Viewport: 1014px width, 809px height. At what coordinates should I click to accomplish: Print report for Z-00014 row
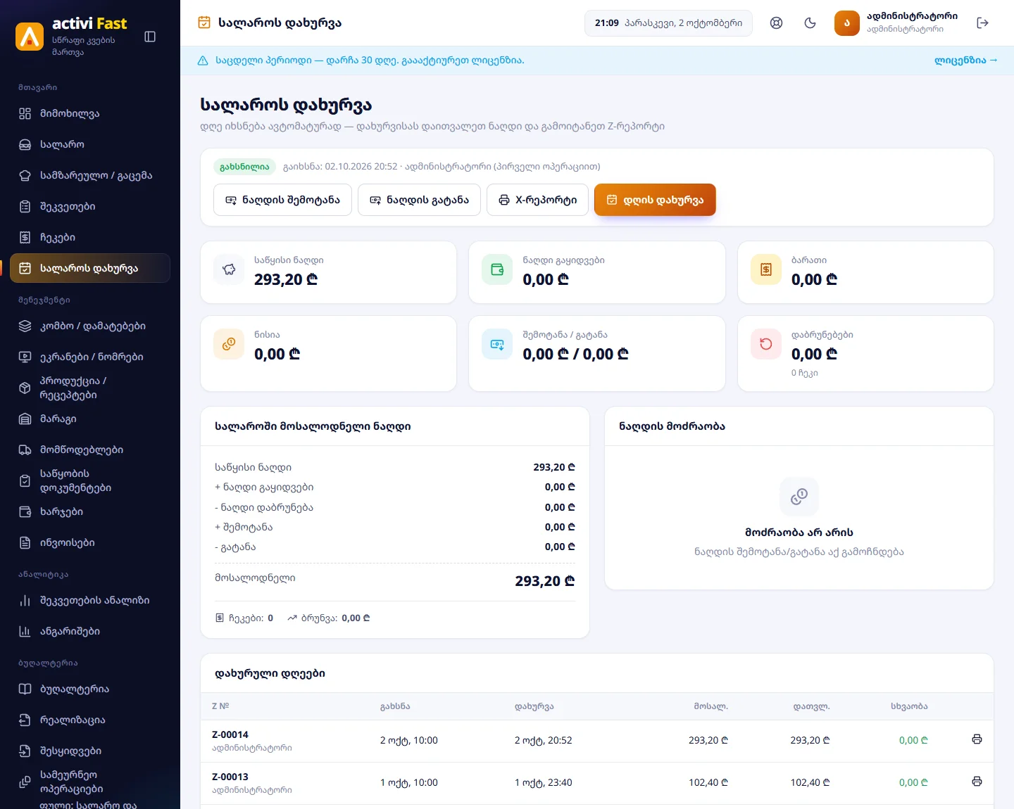click(x=977, y=739)
